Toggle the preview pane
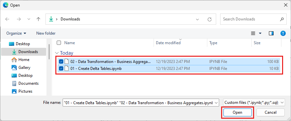This screenshot has width=291, height=121. coord(271,33)
